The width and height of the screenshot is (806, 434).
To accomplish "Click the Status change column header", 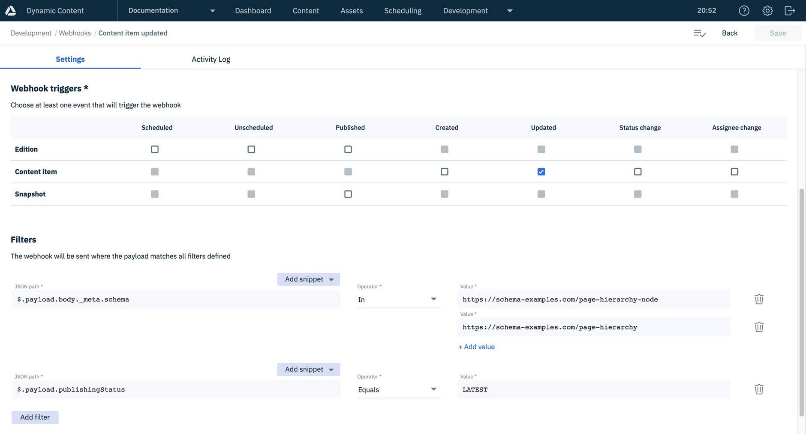I will [640, 128].
